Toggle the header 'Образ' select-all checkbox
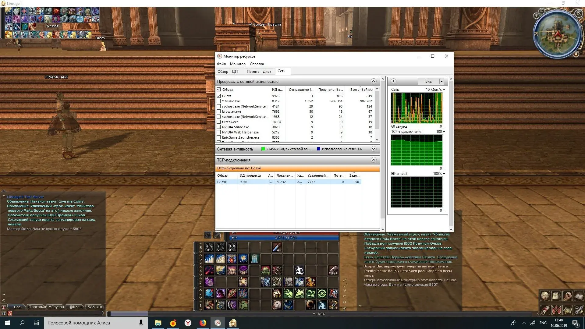The height and width of the screenshot is (329, 585). (218, 90)
